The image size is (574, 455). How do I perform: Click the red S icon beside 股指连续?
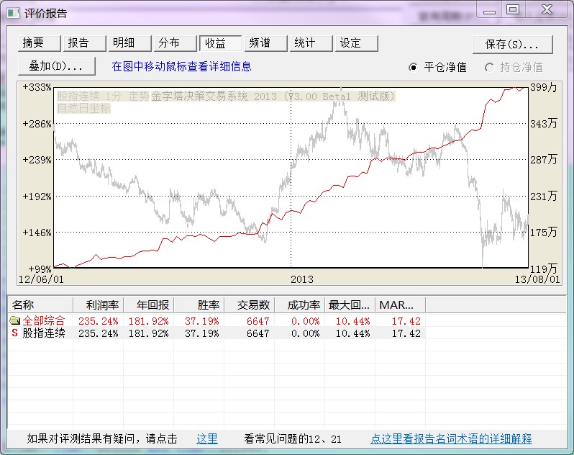pos(14,333)
